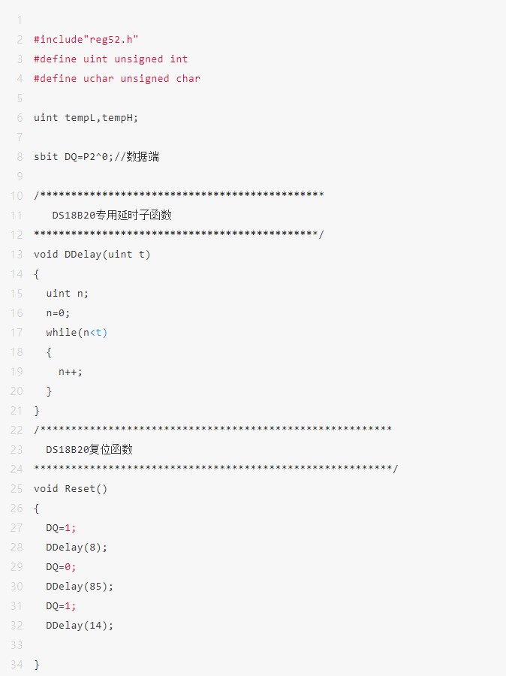Click the #define uint unsigned int line

click(x=110, y=59)
